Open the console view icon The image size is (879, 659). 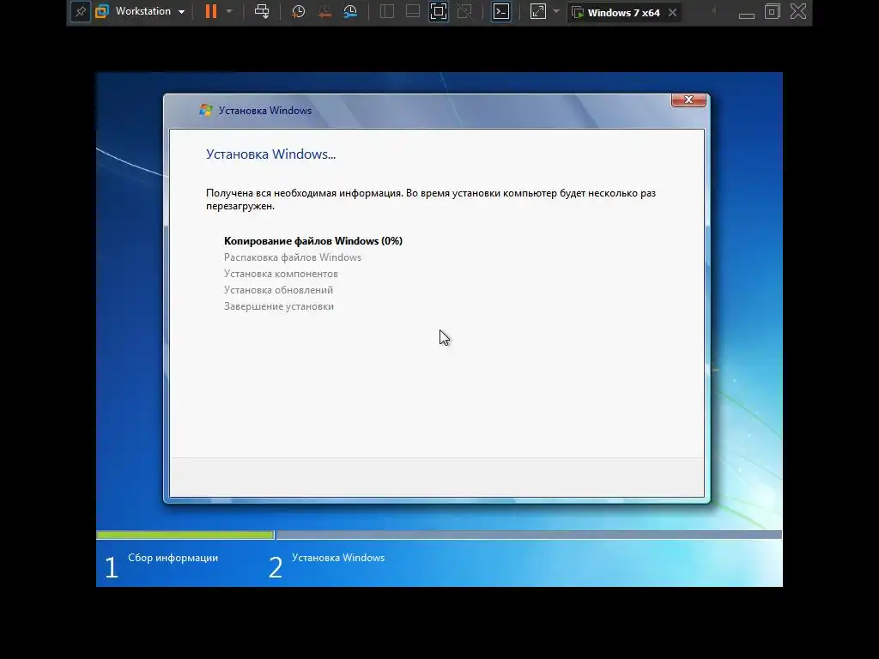tap(501, 11)
